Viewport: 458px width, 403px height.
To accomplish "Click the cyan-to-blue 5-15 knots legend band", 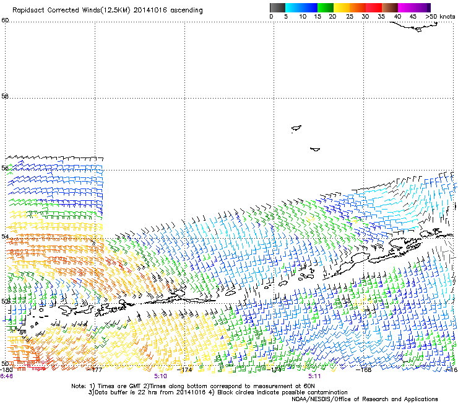I will (x=301, y=7).
